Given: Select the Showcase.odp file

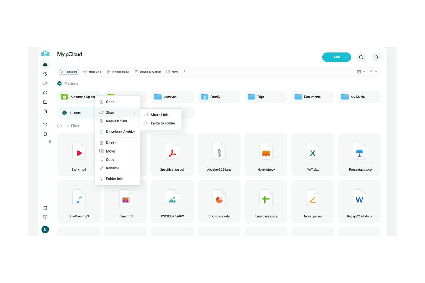Looking at the screenshot, I should [219, 202].
